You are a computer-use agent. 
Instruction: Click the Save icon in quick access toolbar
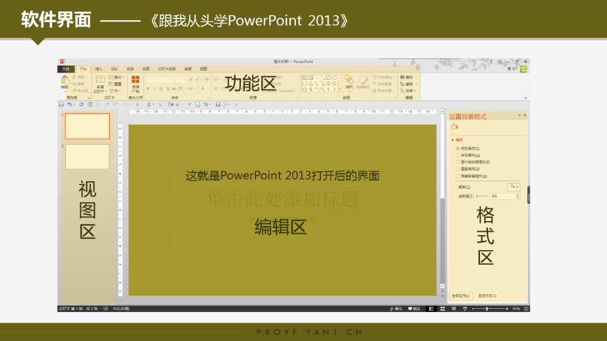click(x=61, y=104)
